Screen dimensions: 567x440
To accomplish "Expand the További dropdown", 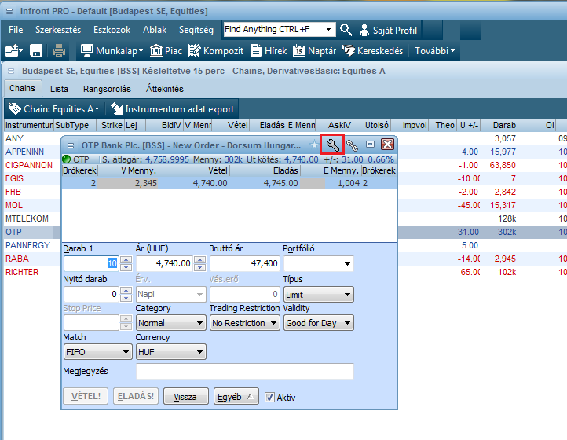I will (x=434, y=51).
